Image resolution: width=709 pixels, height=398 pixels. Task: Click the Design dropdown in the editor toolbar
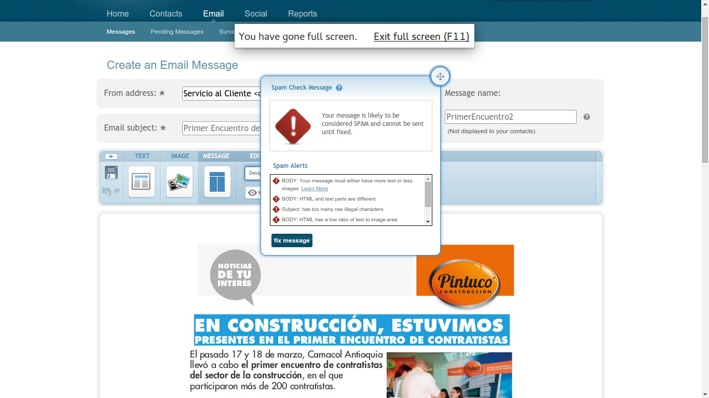[x=253, y=173]
